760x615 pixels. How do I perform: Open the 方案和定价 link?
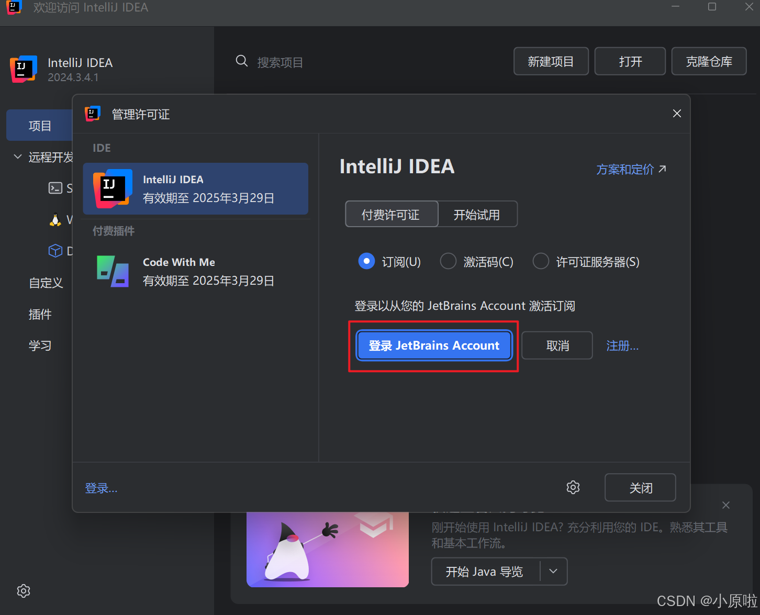[631, 169]
